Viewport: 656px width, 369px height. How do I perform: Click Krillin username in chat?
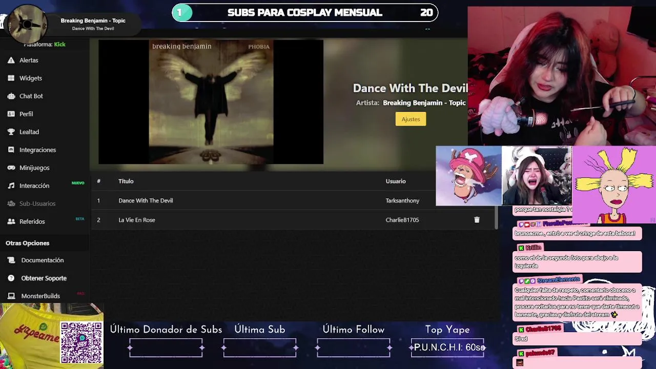coord(533,248)
